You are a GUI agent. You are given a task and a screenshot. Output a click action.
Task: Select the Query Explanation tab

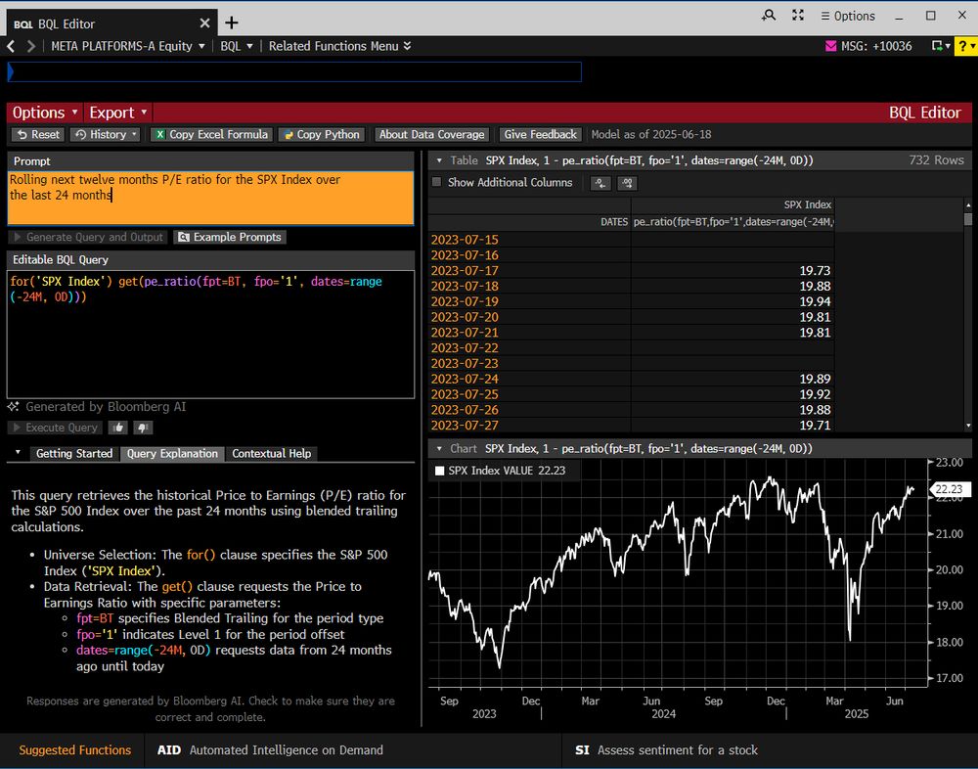[172, 454]
